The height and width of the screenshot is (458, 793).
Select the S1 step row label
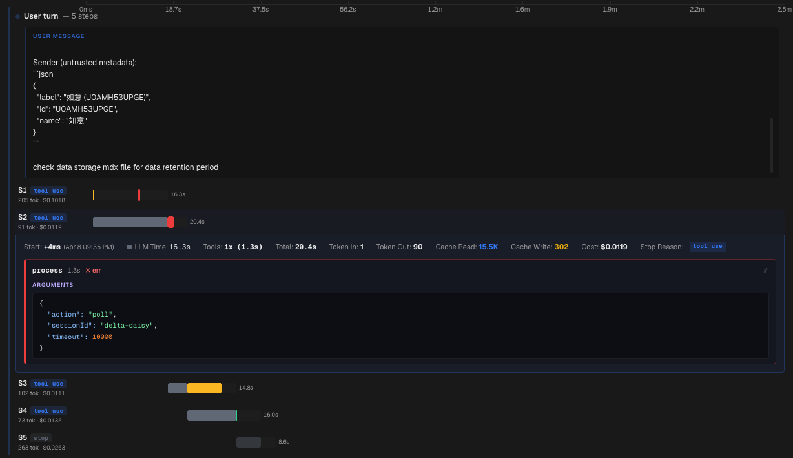point(23,191)
